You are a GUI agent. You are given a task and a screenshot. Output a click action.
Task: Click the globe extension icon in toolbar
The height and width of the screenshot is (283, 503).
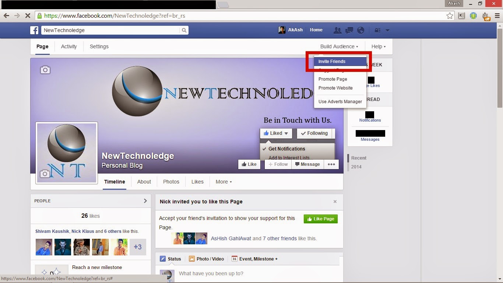click(x=473, y=16)
